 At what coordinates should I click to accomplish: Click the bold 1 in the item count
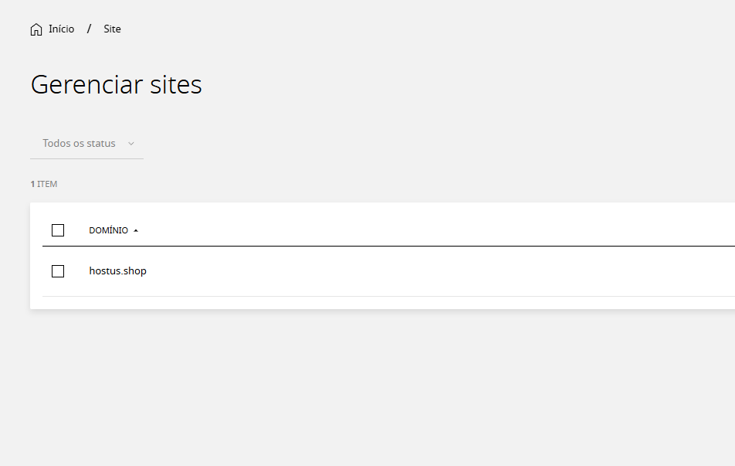(x=32, y=184)
